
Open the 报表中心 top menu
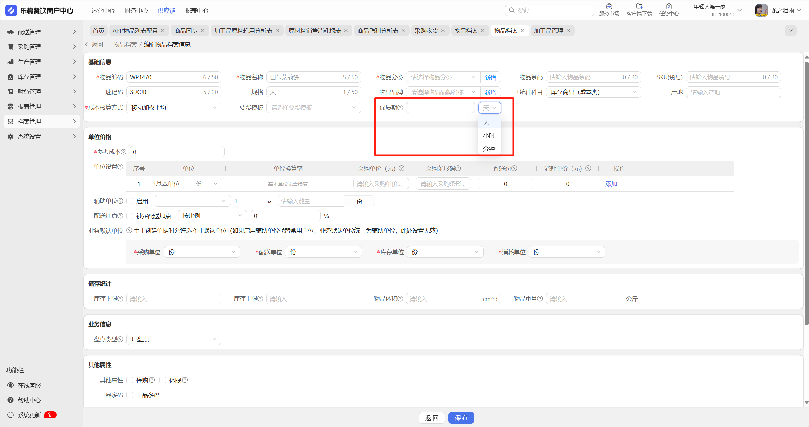click(x=197, y=10)
